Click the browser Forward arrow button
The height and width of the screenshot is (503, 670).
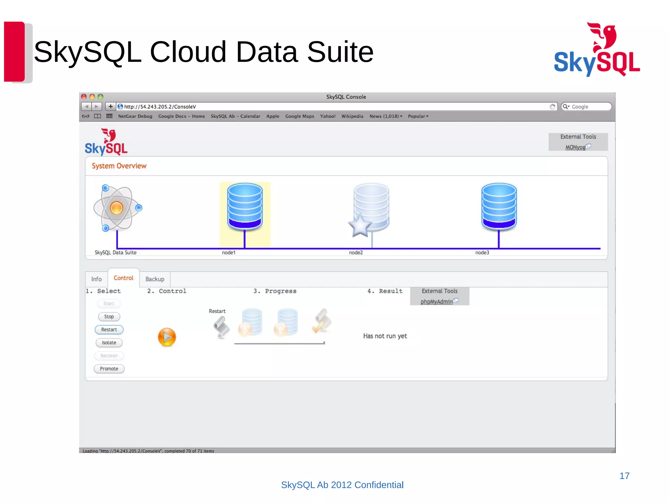[x=97, y=106]
